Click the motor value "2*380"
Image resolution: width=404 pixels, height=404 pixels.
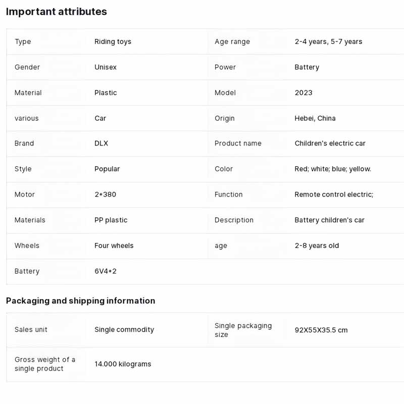click(105, 194)
